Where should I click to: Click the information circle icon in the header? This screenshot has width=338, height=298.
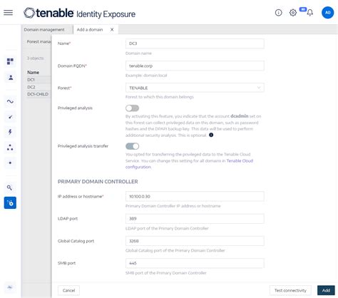click(x=278, y=13)
